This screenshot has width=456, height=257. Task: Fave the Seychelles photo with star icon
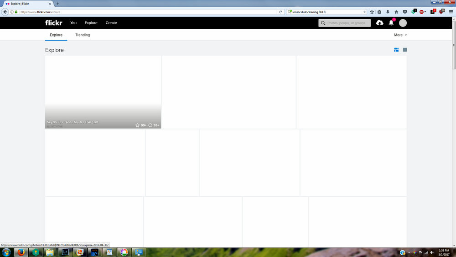coord(138,125)
